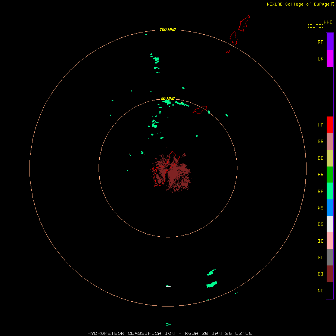Screen dimensions: 336x336
Task: Click the BI legend label
Action: coord(320,274)
